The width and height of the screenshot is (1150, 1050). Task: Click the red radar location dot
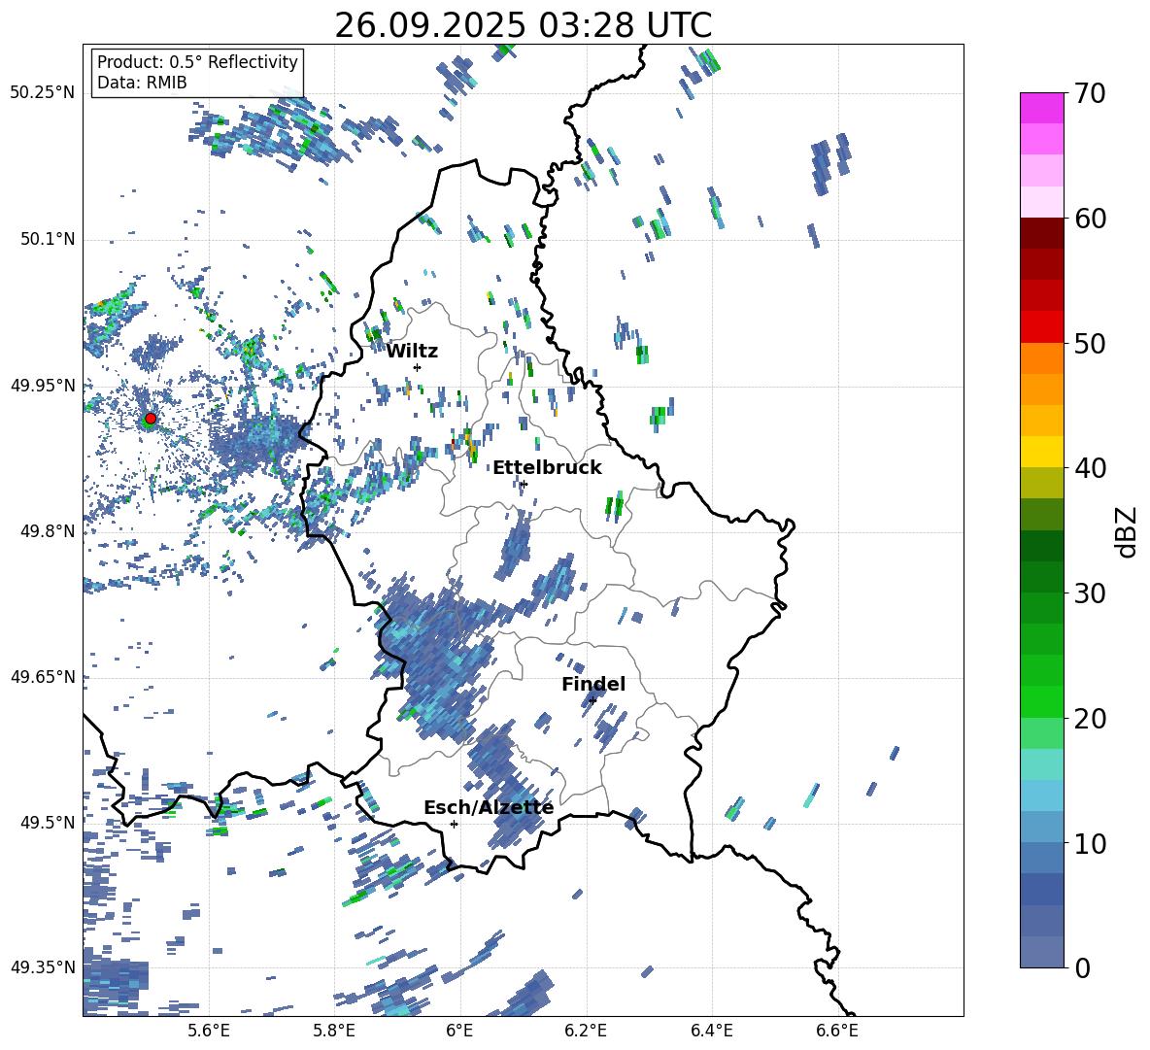pyautogui.click(x=150, y=419)
